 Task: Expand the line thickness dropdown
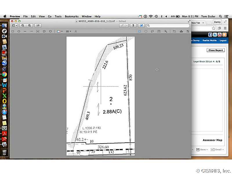68,31
